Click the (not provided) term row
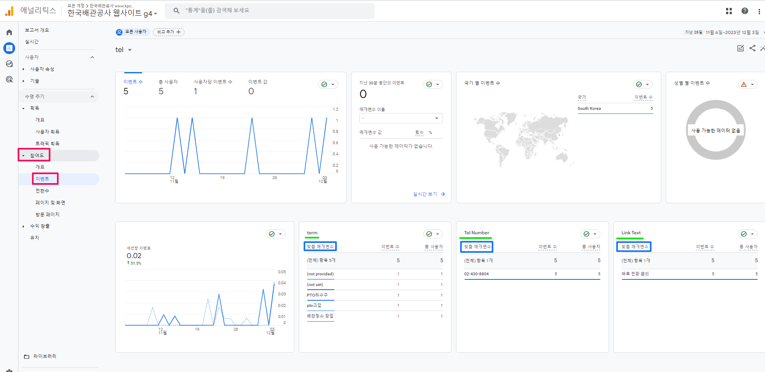The height and width of the screenshot is (372, 765). [x=375, y=274]
